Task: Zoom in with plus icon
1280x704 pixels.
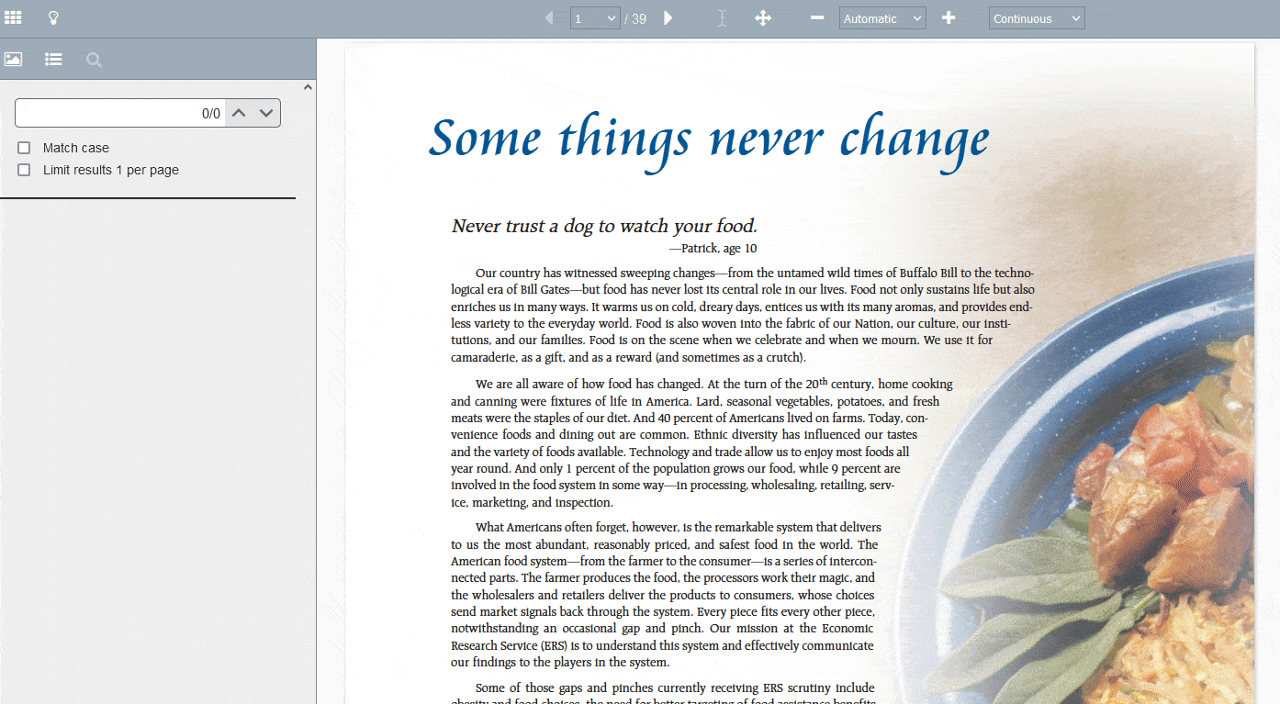Action: pos(949,17)
